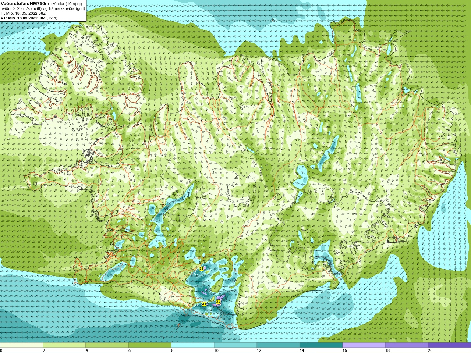Pick the 6–8 m/s dark green legend swatch
The width and height of the screenshot is (471, 353).
tap(150, 345)
